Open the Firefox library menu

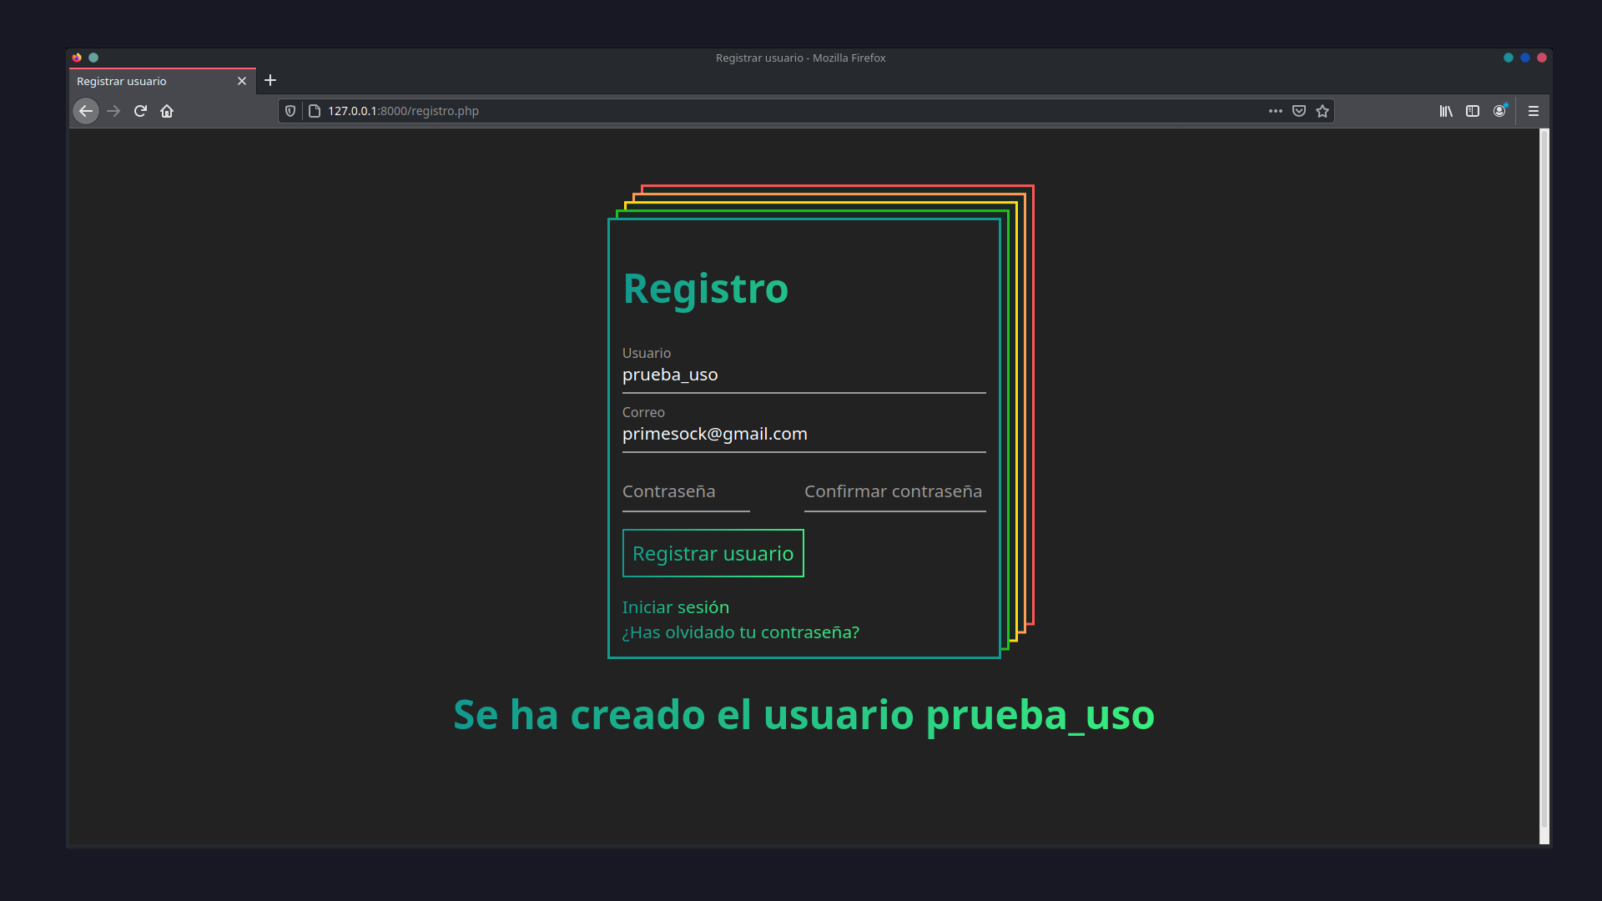click(x=1445, y=111)
